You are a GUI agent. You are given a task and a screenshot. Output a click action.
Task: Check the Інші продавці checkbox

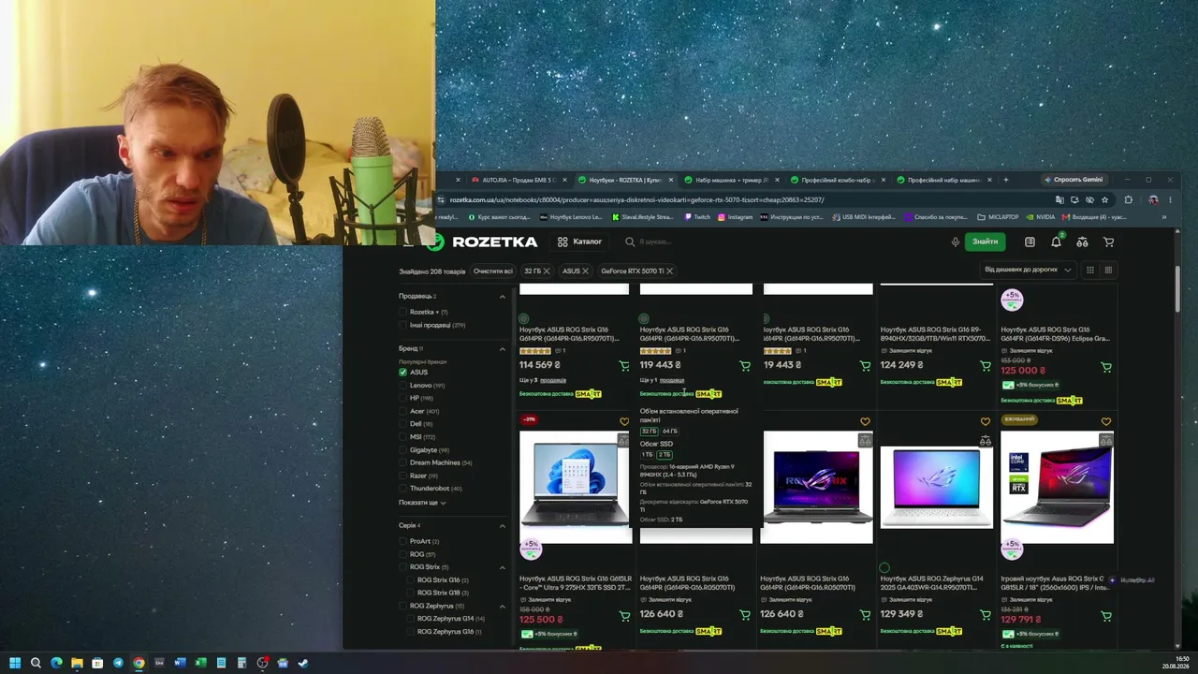pyautogui.click(x=403, y=325)
